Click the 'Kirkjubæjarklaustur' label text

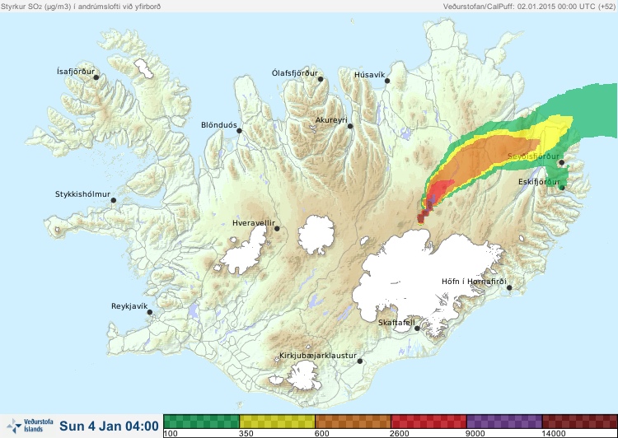(x=318, y=356)
